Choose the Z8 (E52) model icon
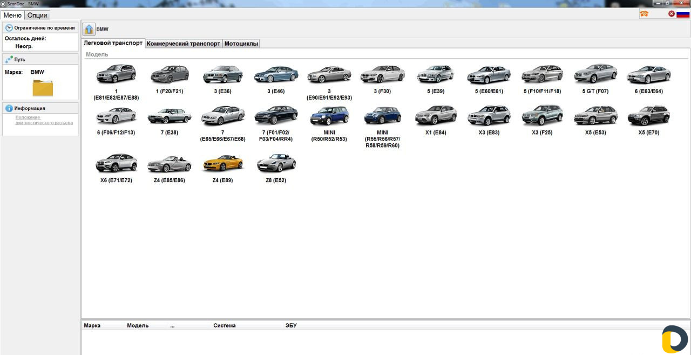The image size is (691, 355). (x=276, y=163)
